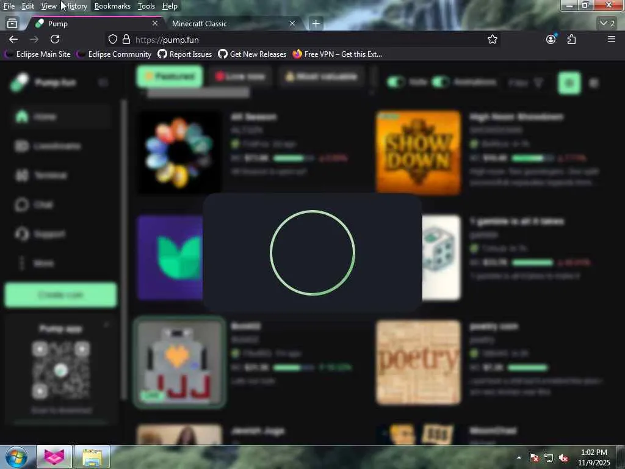The width and height of the screenshot is (625, 469).
Task: Open the Bookmarks menu
Action: coord(112,6)
